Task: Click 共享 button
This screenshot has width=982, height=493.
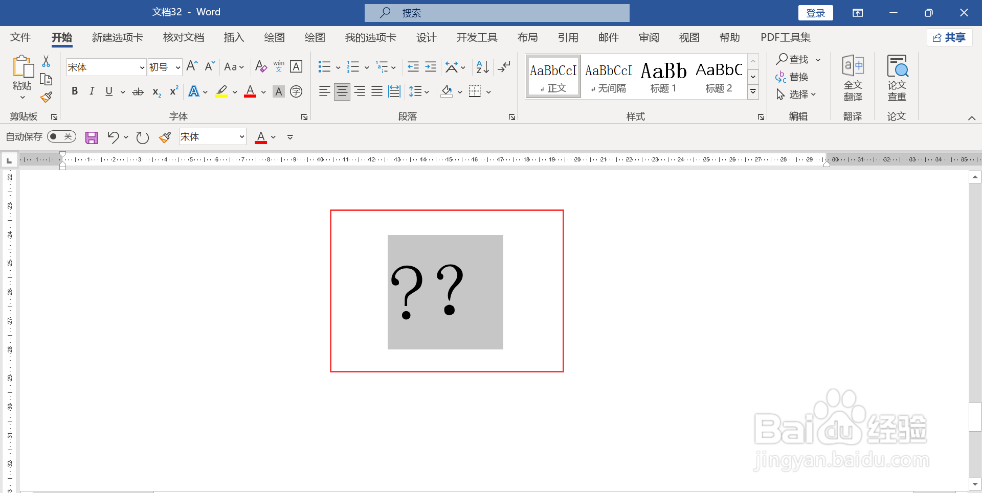Action: [949, 37]
